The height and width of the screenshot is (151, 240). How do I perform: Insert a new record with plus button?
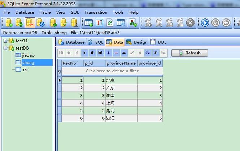tap(108, 53)
